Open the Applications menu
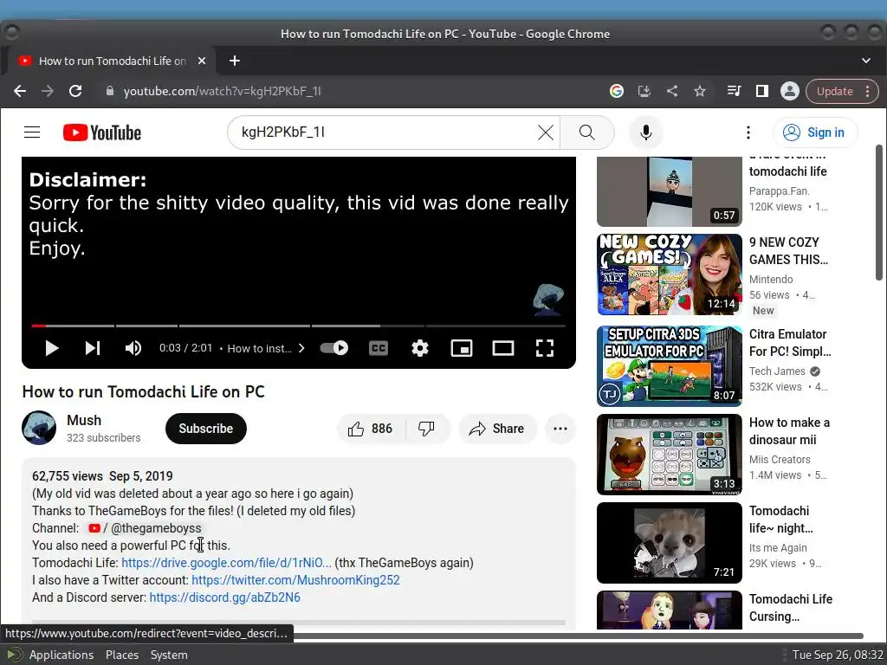 (x=62, y=655)
